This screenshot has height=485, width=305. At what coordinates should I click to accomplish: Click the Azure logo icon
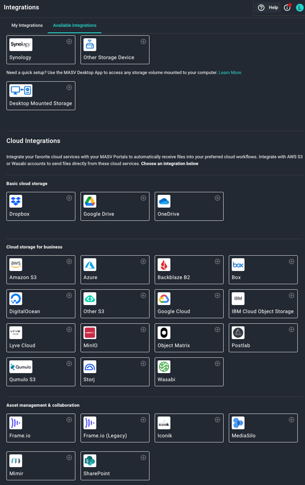[x=90, y=265]
